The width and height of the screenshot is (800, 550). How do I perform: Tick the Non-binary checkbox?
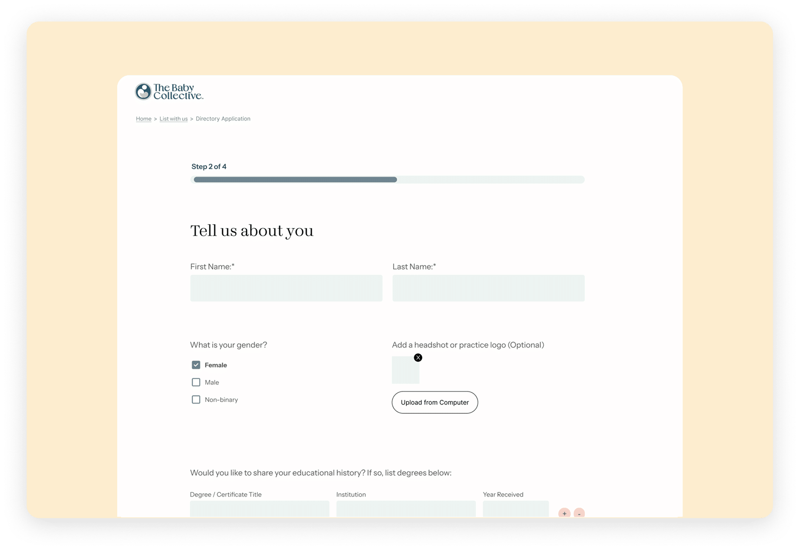click(196, 400)
